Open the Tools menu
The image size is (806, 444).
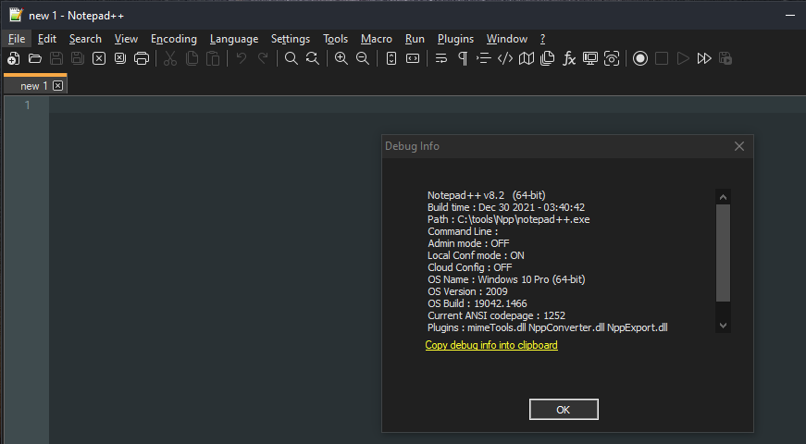coord(335,39)
